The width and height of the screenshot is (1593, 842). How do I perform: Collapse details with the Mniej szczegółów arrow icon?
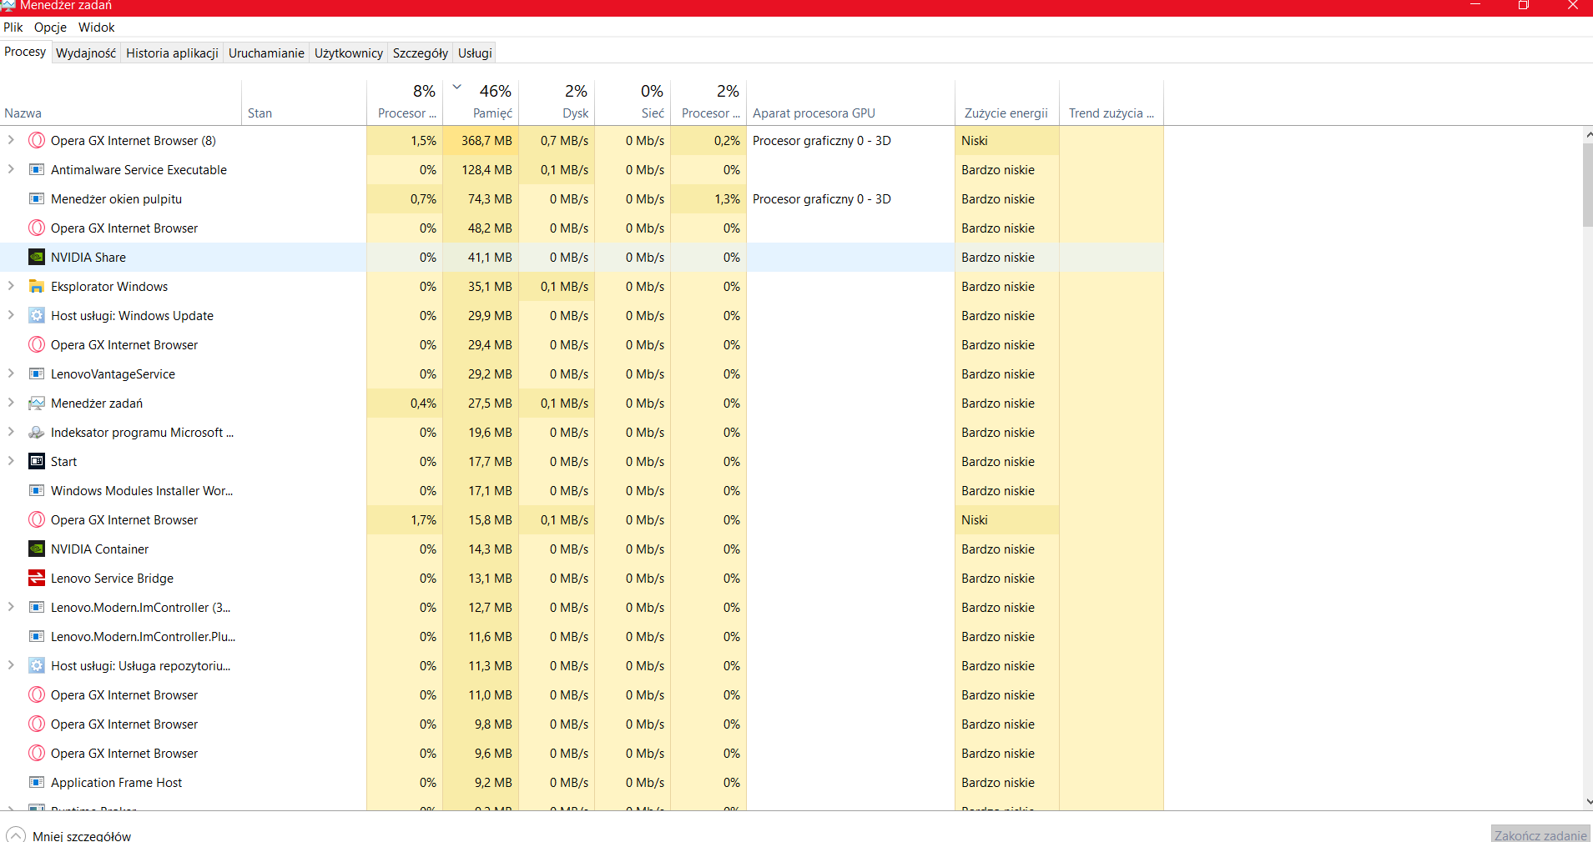click(16, 835)
